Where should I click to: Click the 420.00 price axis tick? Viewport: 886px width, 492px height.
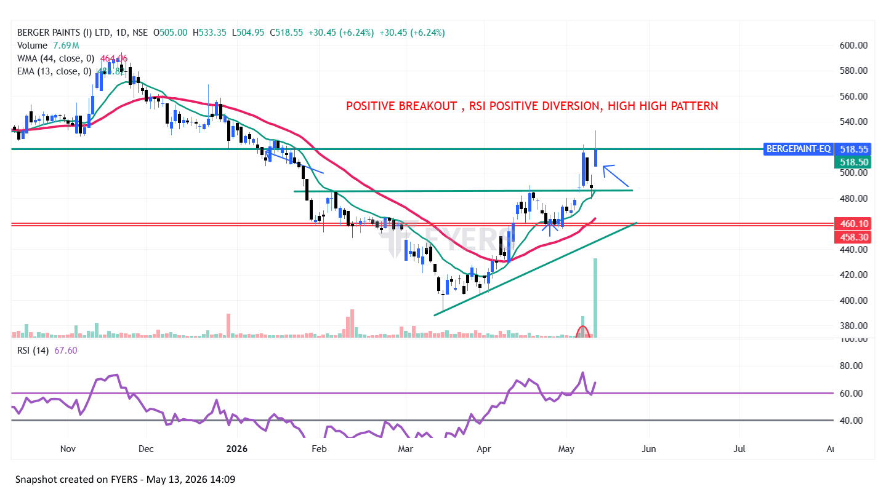pyautogui.click(x=853, y=275)
